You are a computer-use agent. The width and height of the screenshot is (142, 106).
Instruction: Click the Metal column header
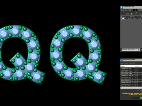click(x=128, y=66)
